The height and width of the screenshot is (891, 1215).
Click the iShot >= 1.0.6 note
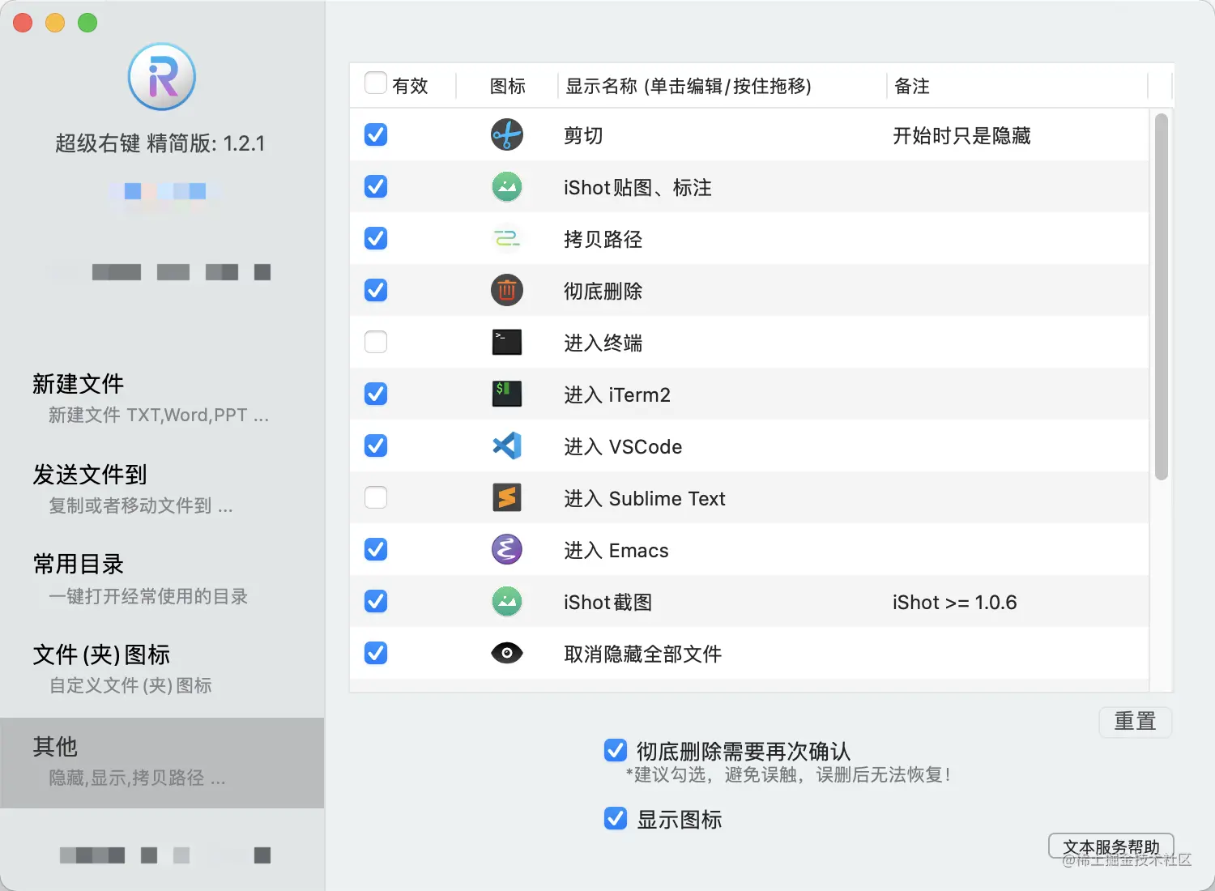(954, 602)
